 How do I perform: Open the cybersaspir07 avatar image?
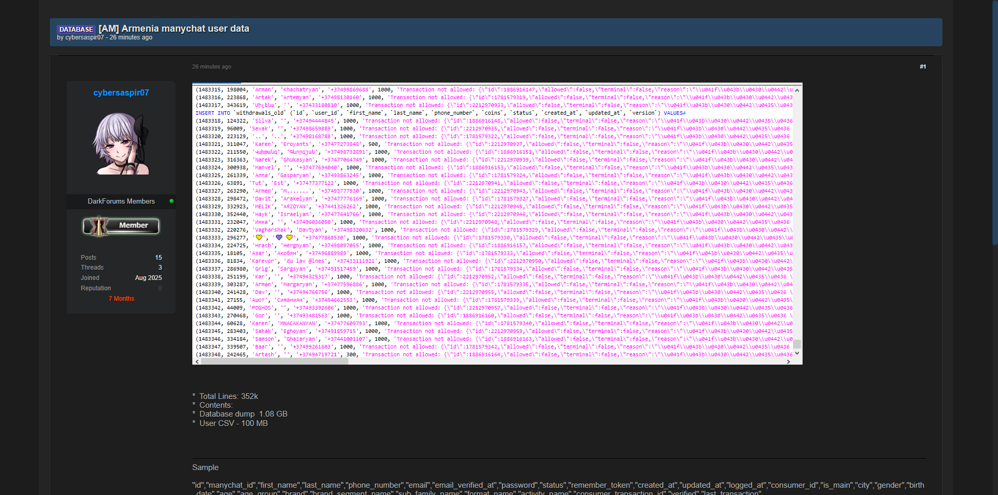pos(121,143)
